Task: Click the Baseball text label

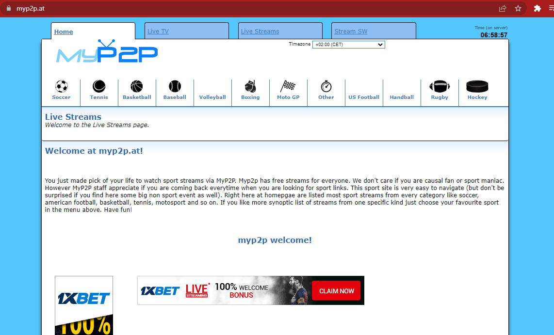Action: tap(175, 97)
